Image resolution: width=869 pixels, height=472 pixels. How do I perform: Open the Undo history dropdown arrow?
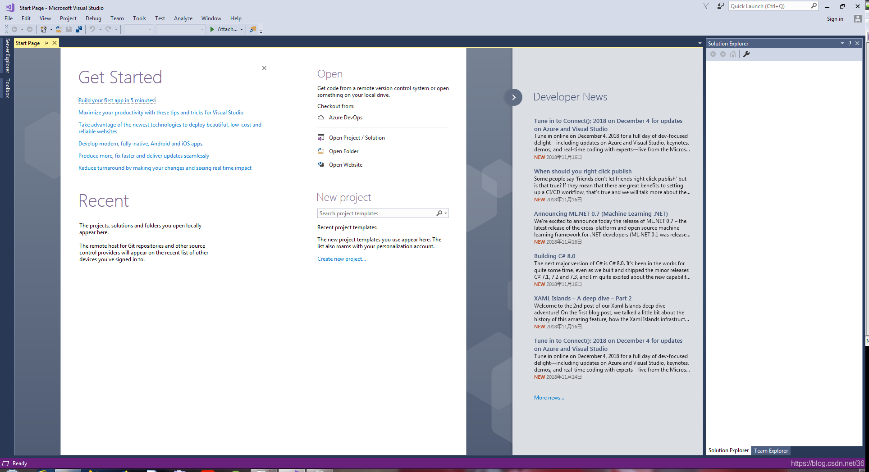tap(100, 29)
